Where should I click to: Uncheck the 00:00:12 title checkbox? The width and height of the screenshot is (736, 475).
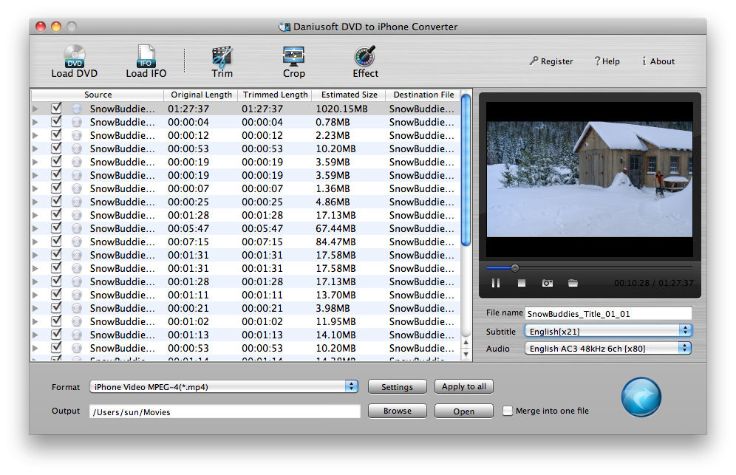(x=56, y=134)
